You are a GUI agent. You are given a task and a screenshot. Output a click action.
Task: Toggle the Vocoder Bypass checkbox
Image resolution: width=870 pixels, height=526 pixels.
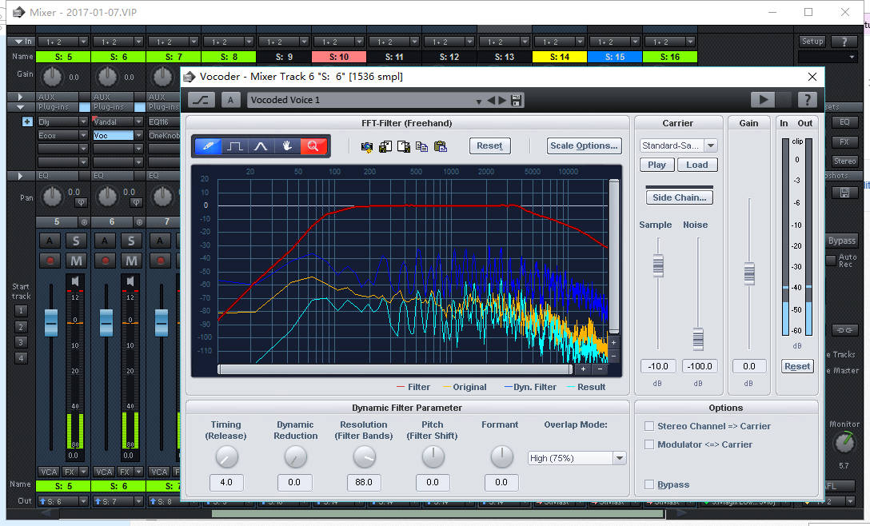[x=650, y=484]
